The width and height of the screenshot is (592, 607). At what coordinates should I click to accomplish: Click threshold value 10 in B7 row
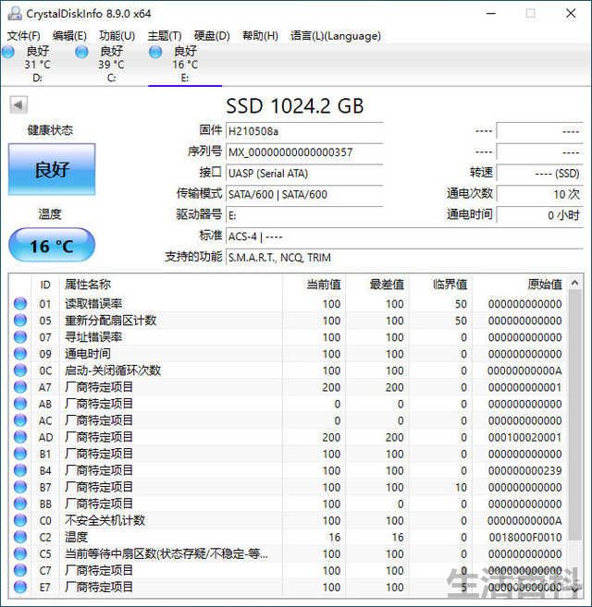coord(461,488)
